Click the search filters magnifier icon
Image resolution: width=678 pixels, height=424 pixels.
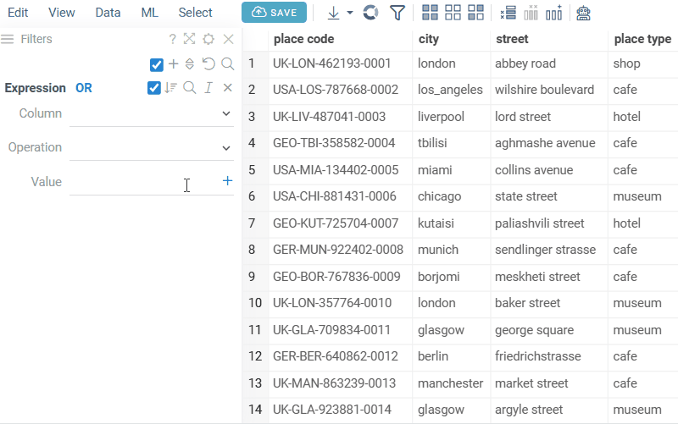[x=227, y=64]
